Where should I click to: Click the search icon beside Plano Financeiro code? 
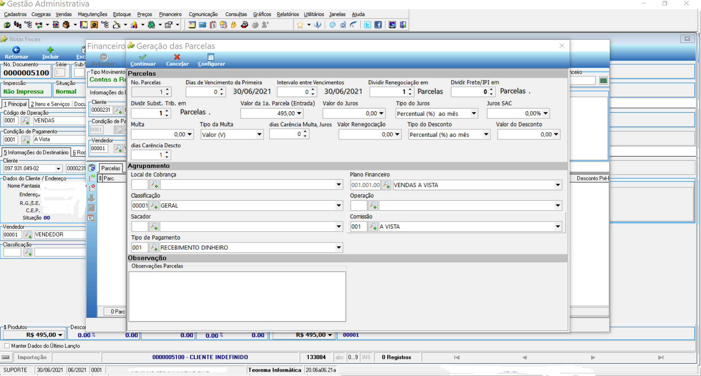[x=386, y=185]
